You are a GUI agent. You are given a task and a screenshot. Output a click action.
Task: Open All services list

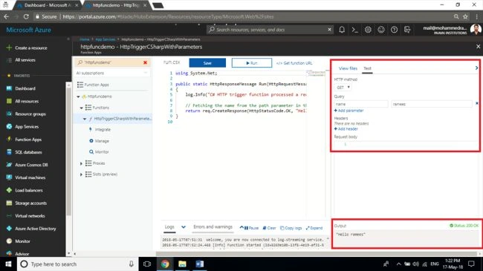pos(25,60)
